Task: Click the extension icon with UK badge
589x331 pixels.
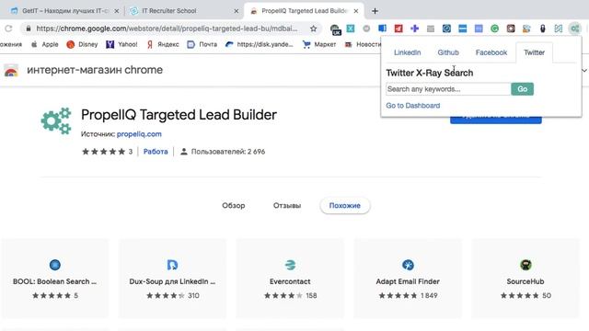Action: [335, 29]
